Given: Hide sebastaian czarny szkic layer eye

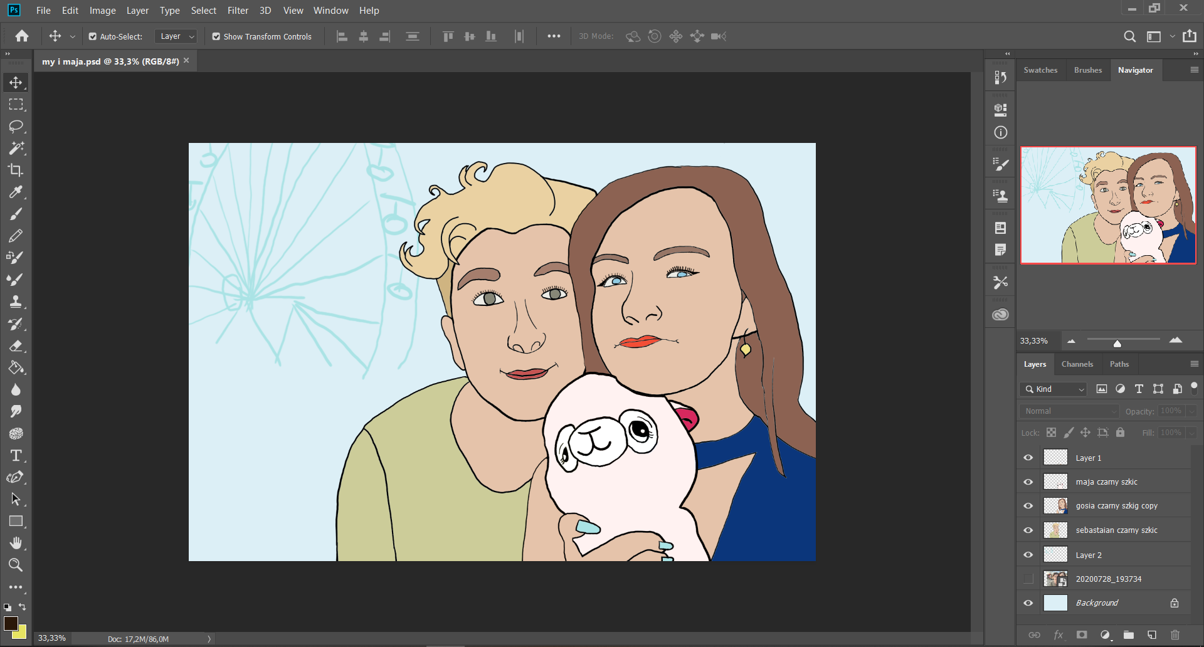Looking at the screenshot, I should point(1028,530).
